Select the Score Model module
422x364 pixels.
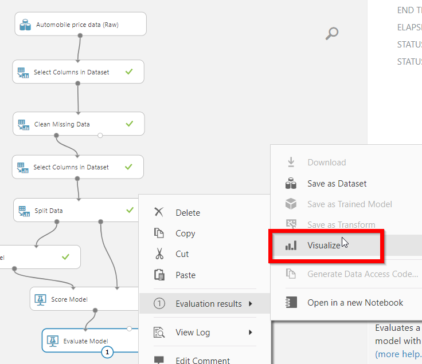pos(84,299)
